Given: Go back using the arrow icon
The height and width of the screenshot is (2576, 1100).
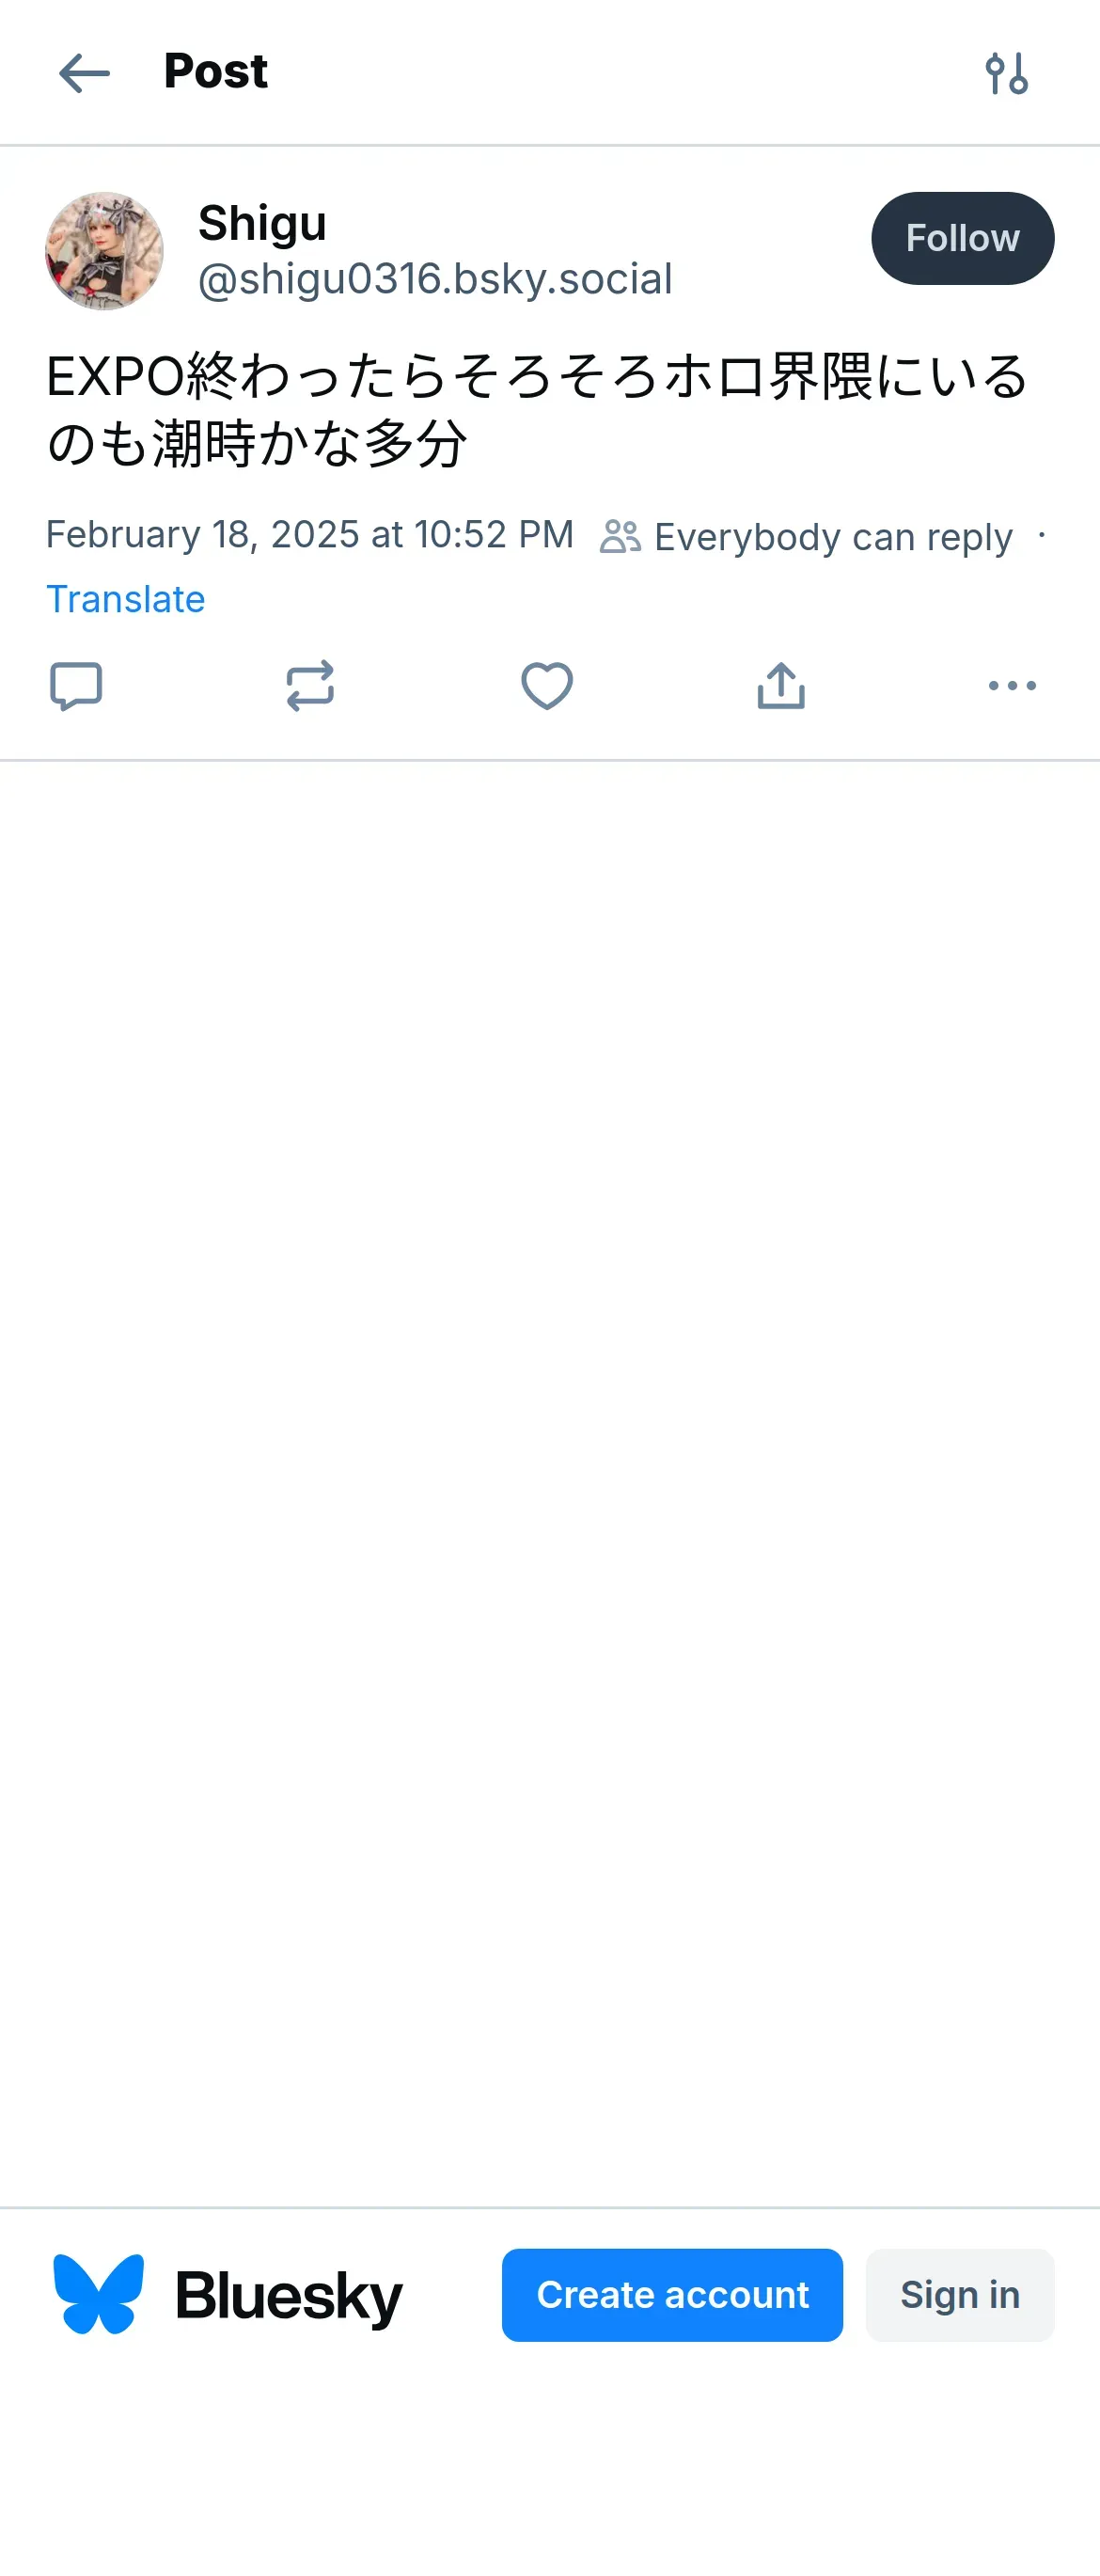Looking at the screenshot, I should (x=84, y=73).
